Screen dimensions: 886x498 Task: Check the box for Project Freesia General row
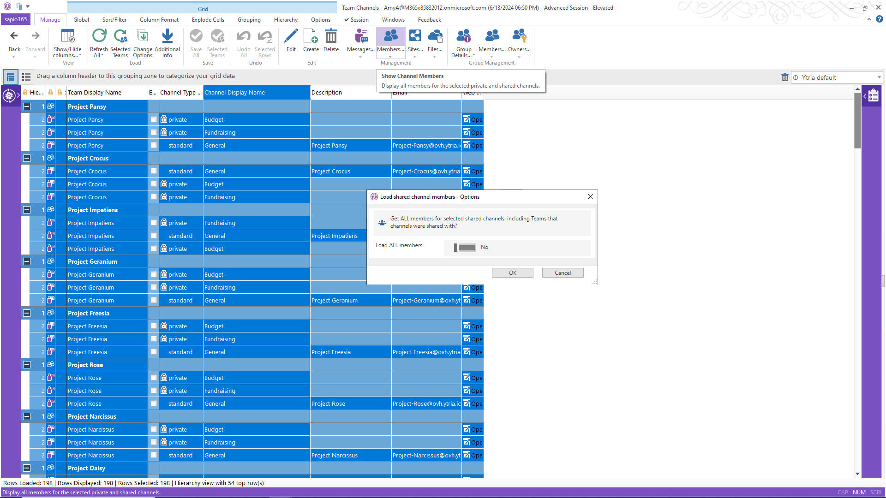[x=154, y=352]
